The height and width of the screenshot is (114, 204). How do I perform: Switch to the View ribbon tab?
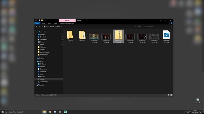point(55,23)
